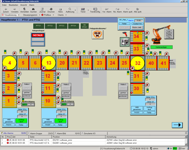Click the PTS1 green button
This screenshot has height=150, width=189.
pos(38,26)
